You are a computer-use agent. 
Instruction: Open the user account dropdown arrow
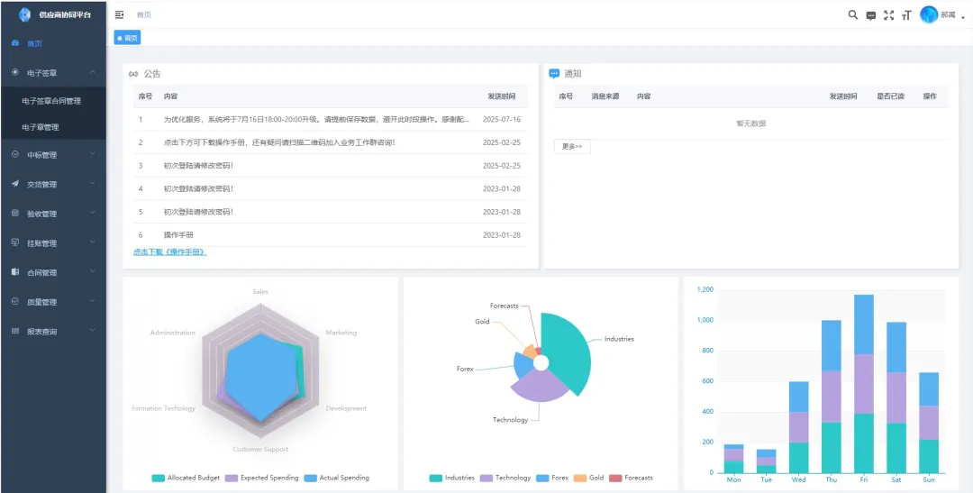coord(963,16)
